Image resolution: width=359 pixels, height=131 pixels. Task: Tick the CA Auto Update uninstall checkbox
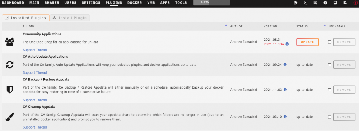330,65
